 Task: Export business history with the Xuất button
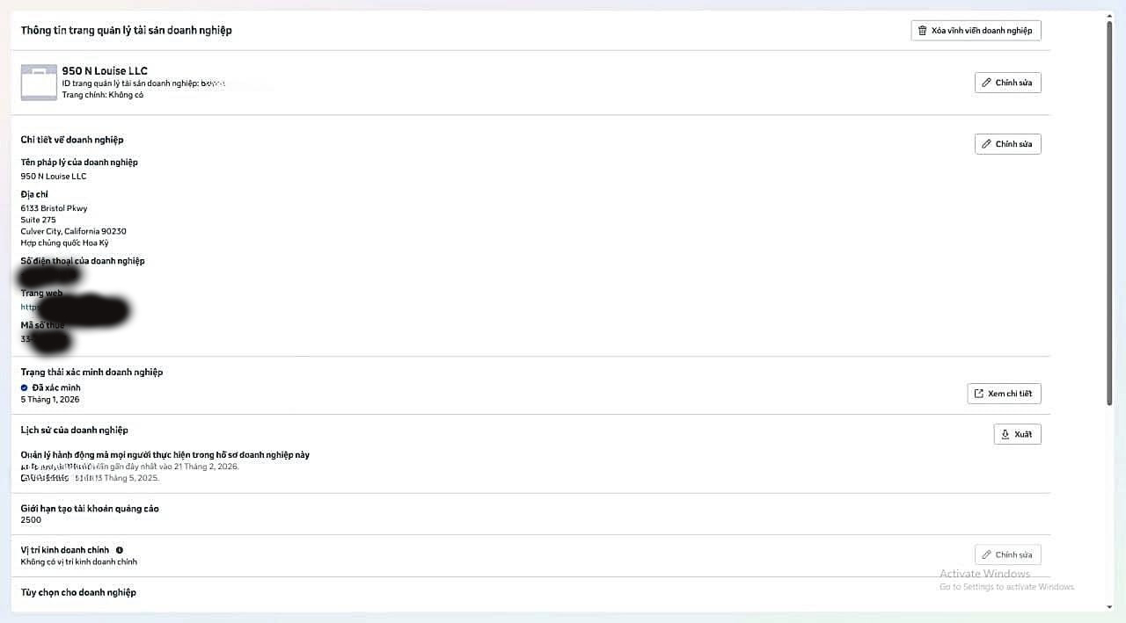pyautogui.click(x=1017, y=434)
